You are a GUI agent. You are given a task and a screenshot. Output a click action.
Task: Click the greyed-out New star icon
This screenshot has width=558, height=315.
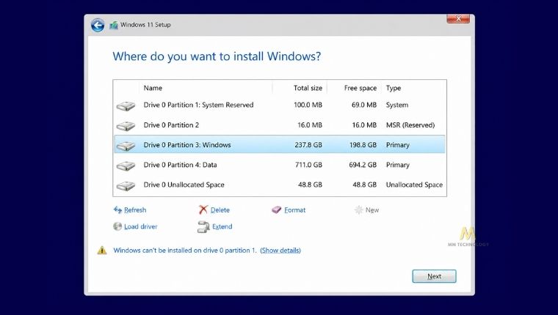358,210
